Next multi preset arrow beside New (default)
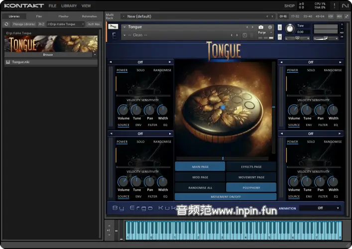352x249 pixels. 272,16
